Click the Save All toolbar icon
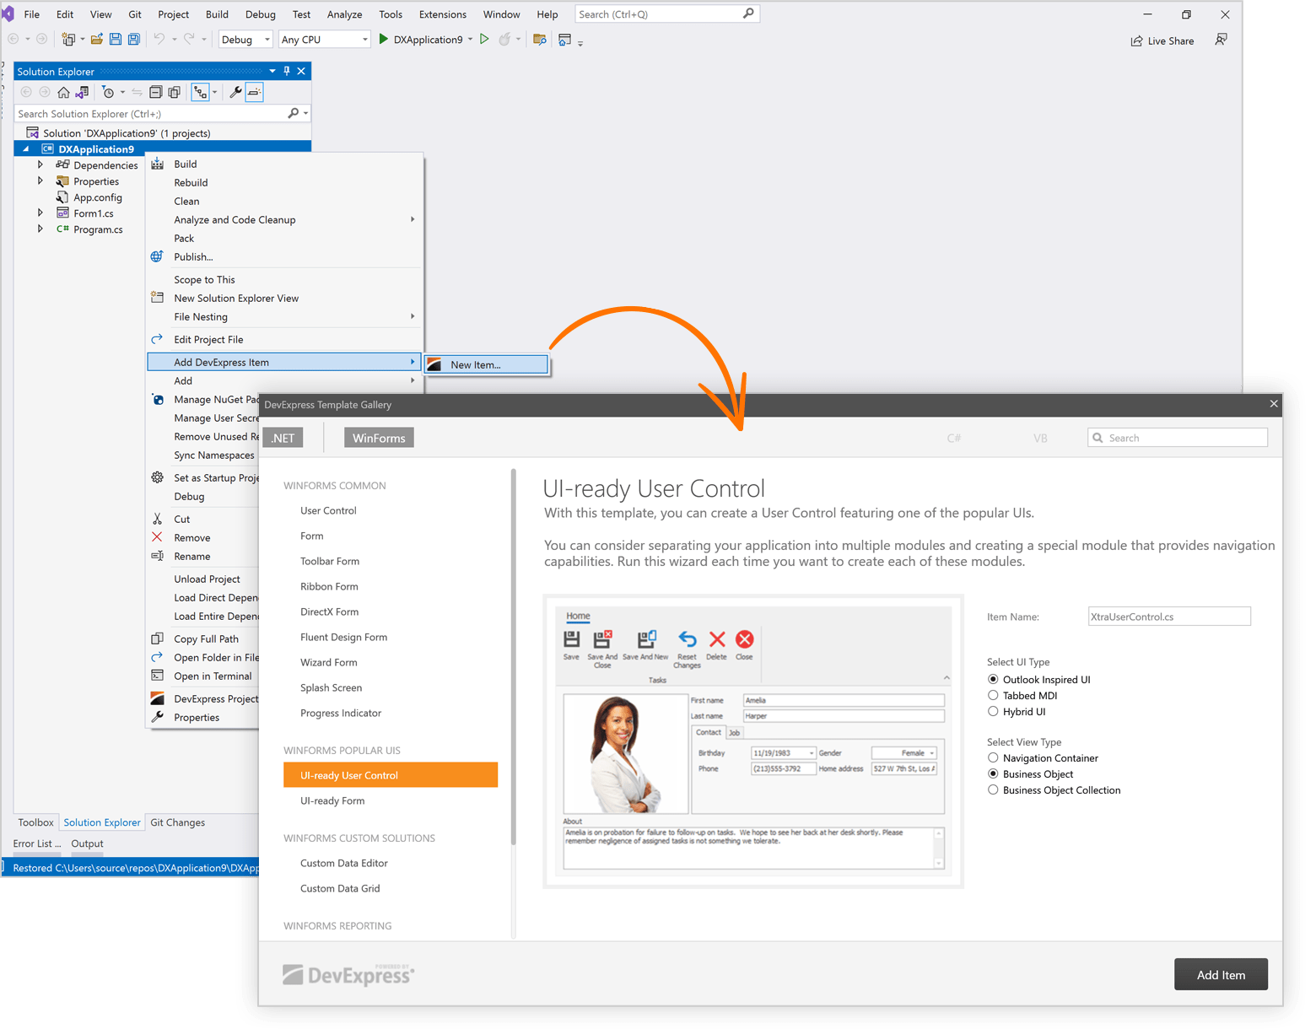 [x=133, y=39]
